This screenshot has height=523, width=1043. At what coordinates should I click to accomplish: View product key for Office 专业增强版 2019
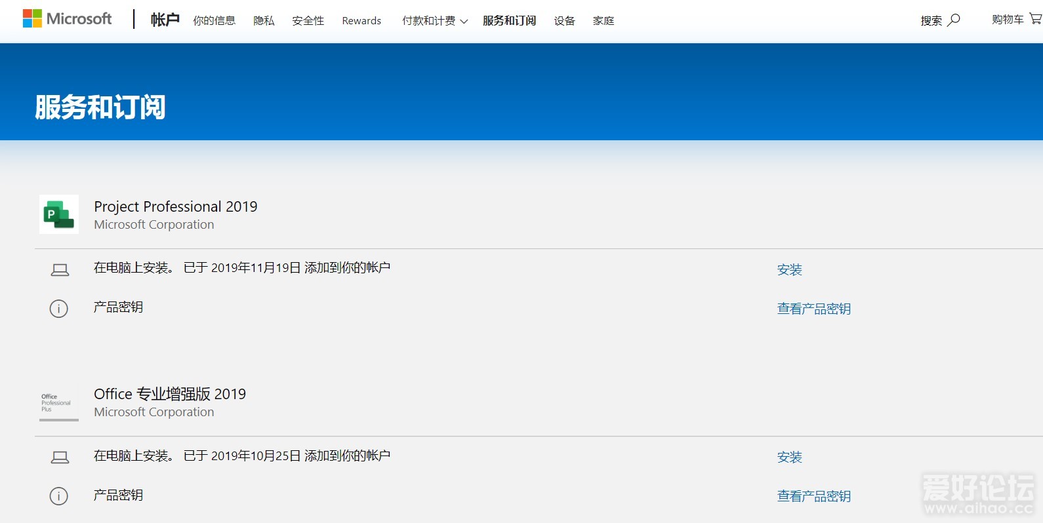(813, 496)
